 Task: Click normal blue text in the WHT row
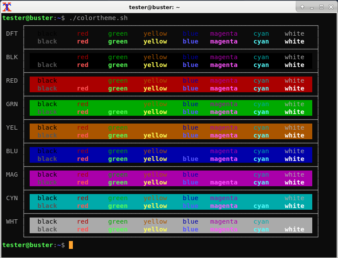[190, 221]
